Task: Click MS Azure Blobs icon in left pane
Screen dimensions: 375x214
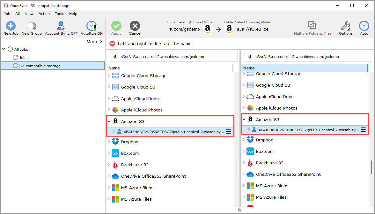Action: pos(115,188)
